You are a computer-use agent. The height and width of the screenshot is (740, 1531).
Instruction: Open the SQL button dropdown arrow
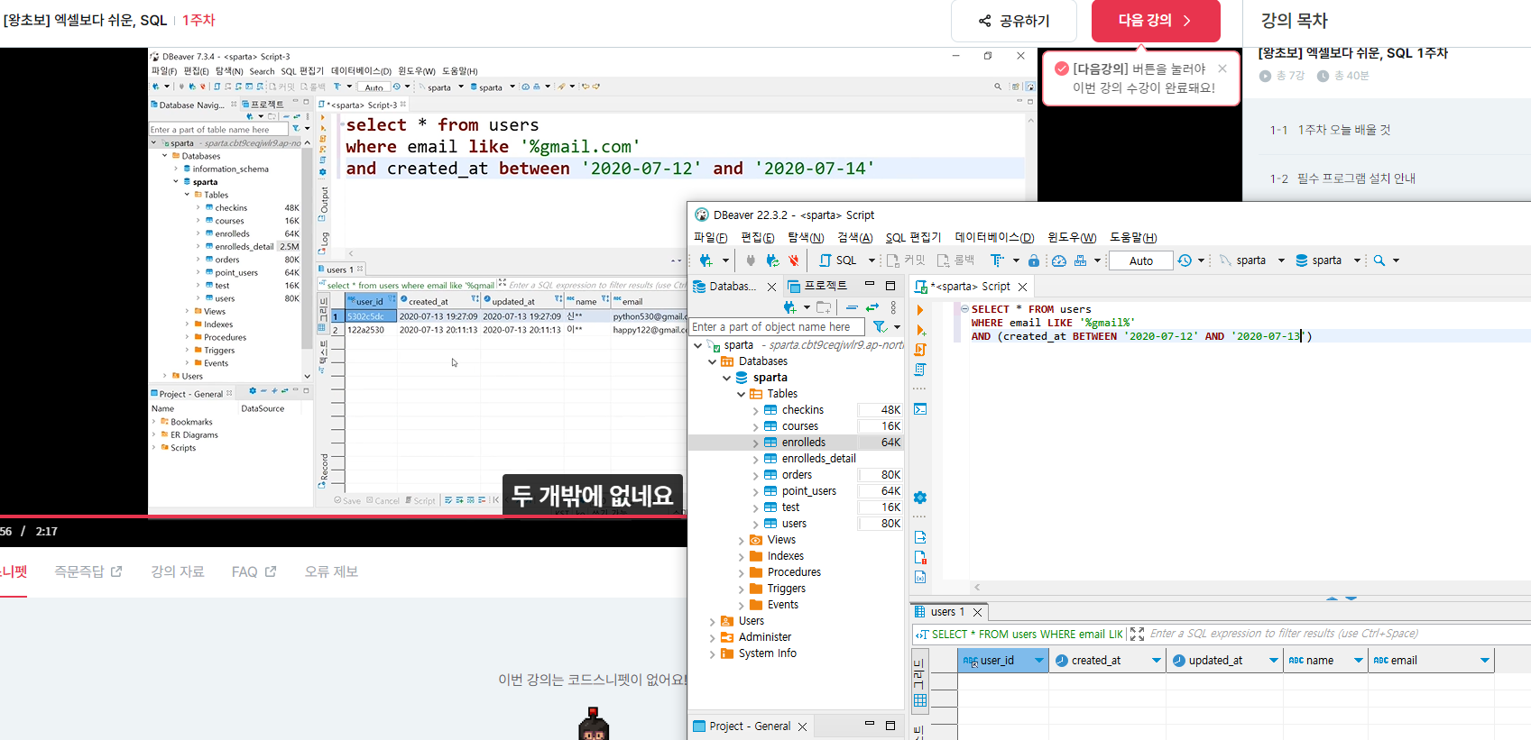pyautogui.click(x=872, y=260)
